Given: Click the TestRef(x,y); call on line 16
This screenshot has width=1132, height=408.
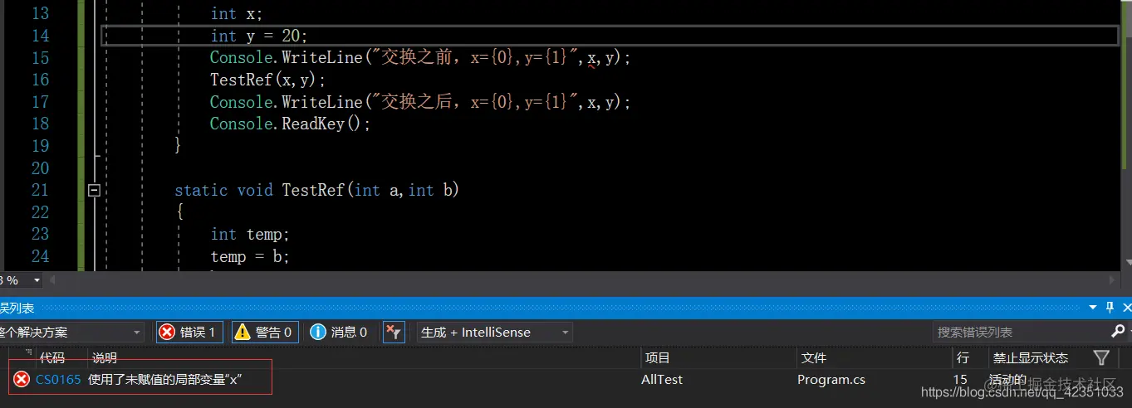Looking at the screenshot, I should coord(268,80).
